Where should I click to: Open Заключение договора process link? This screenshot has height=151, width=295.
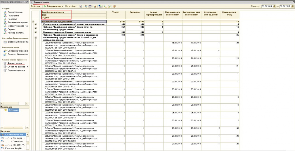[18, 22]
